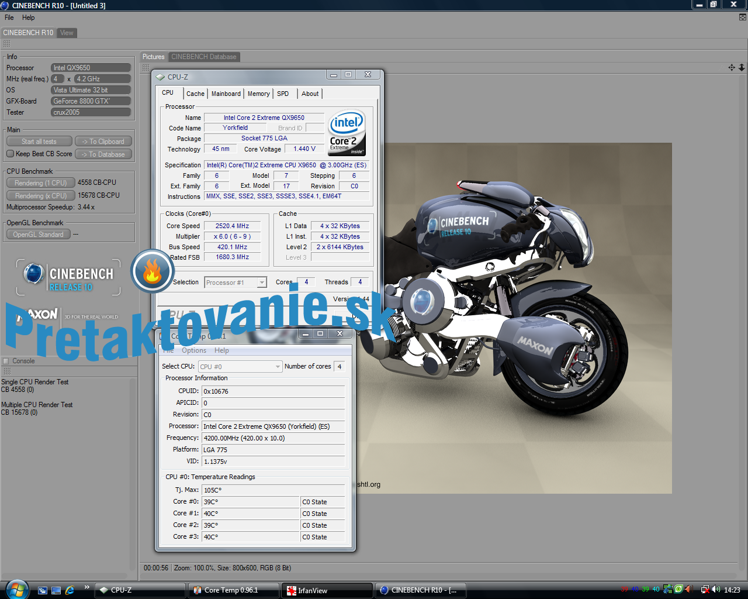Click the To Database button
This screenshot has width=748, height=599.
[103, 154]
